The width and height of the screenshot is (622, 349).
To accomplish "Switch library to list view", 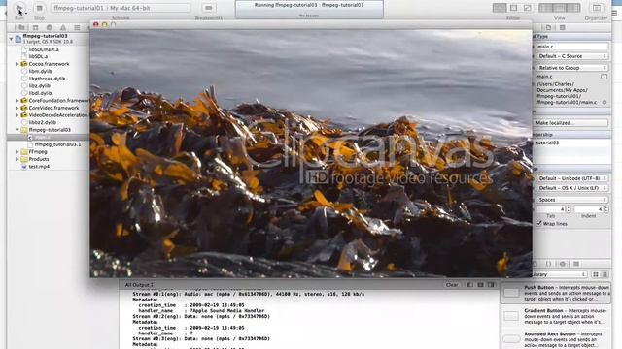I will tap(605, 274).
